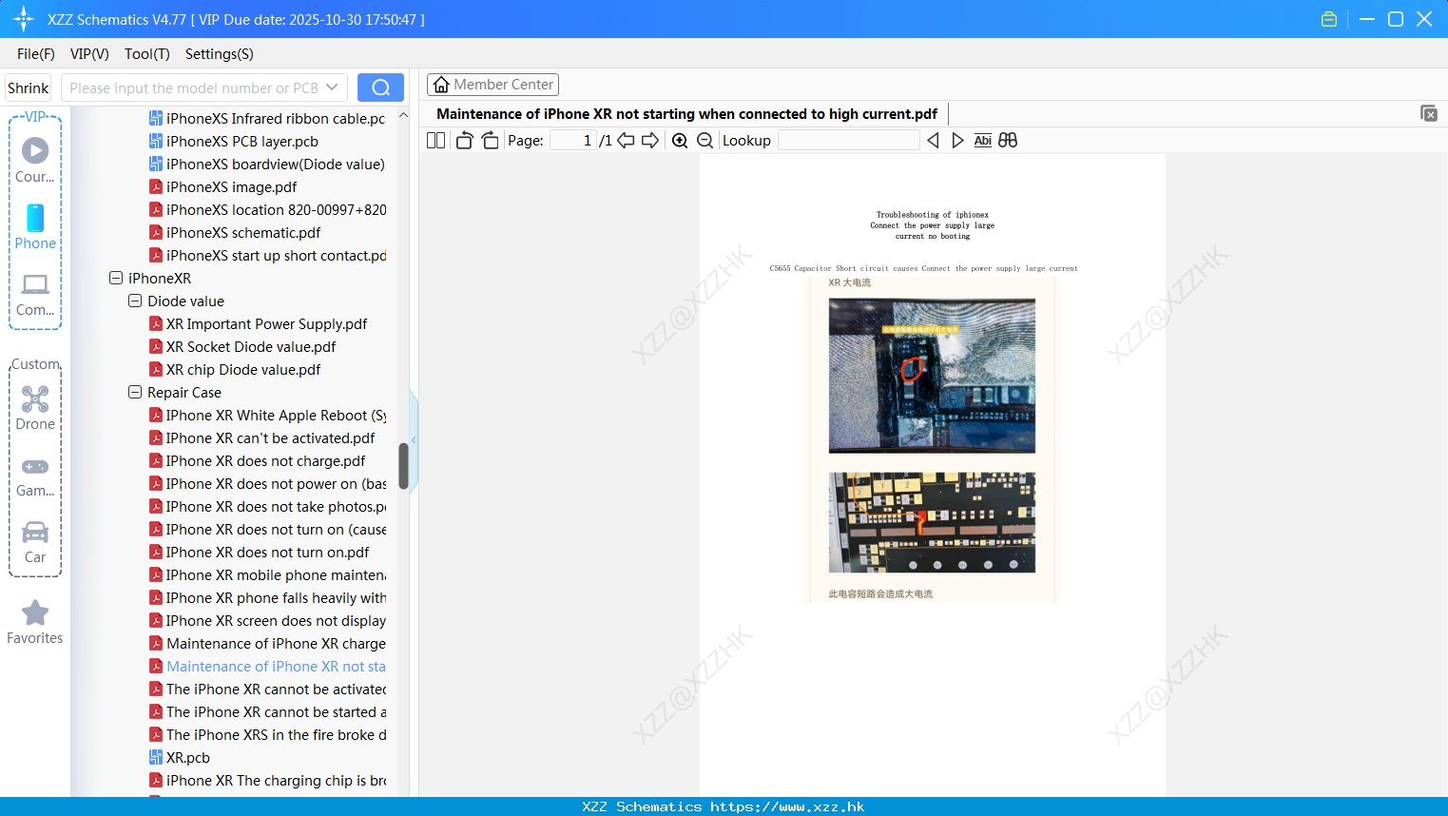Toggle two-page side-by-side view
This screenshot has width=1448, height=816.
pyautogui.click(x=435, y=140)
